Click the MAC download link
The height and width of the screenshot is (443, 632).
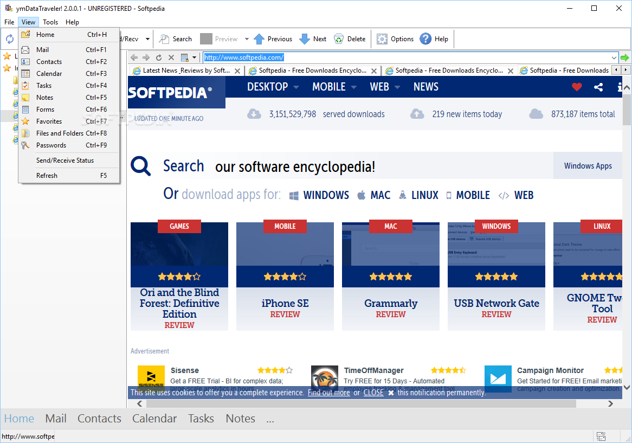coord(373,195)
